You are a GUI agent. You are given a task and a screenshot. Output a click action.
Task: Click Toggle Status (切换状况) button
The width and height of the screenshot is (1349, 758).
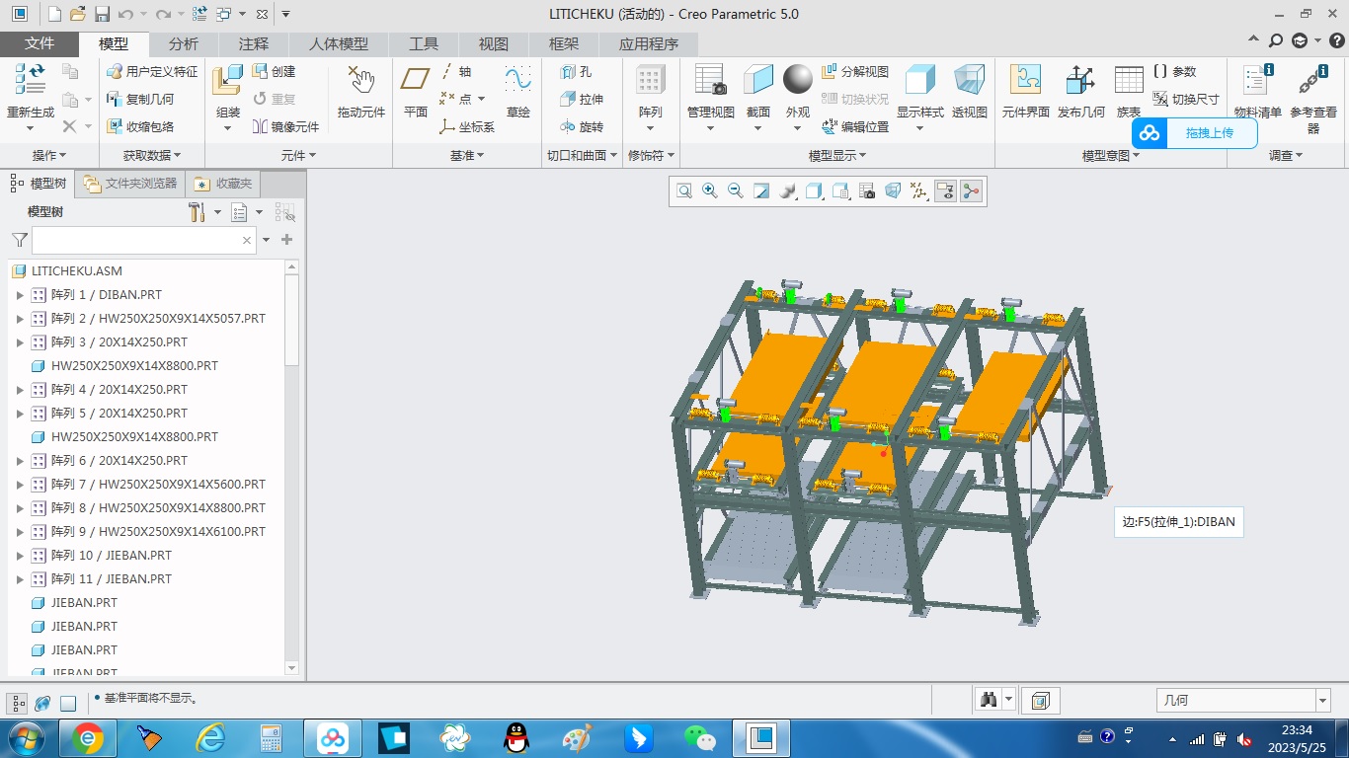pyautogui.click(x=855, y=100)
